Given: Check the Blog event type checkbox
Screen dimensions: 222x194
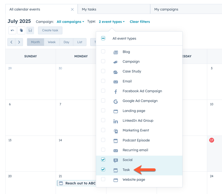Looking at the screenshot, I should [103, 51].
